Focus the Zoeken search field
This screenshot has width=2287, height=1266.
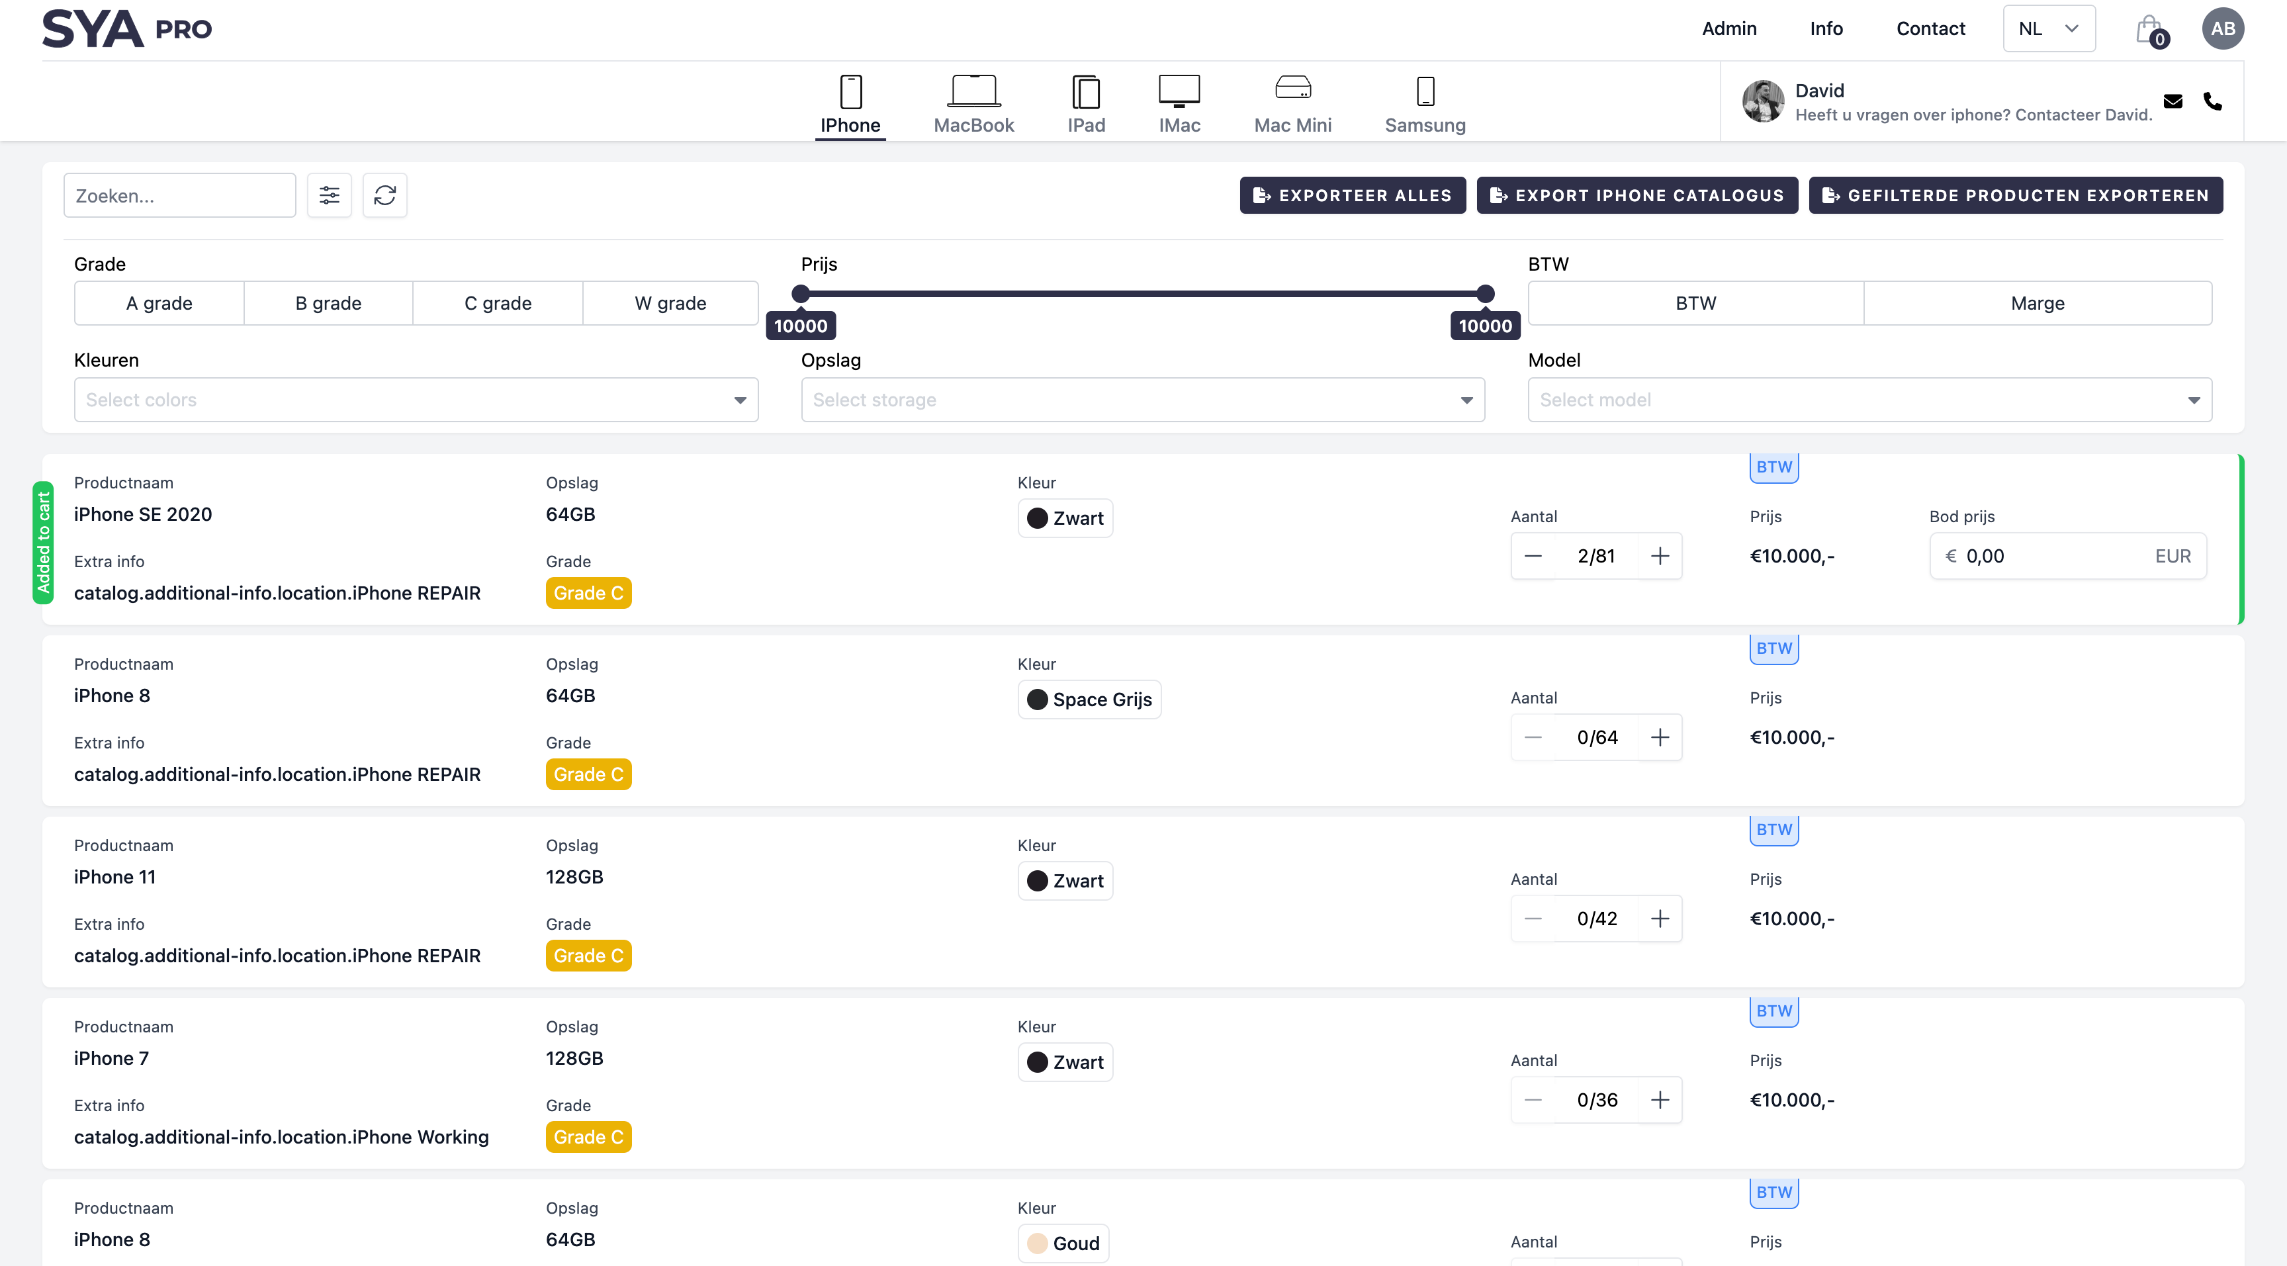coord(179,195)
